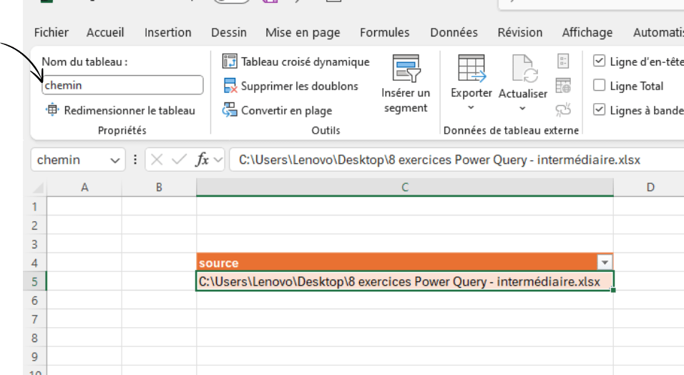Expand the Exporter dropdown arrow
The width and height of the screenshot is (684, 375).
pyautogui.click(x=471, y=107)
